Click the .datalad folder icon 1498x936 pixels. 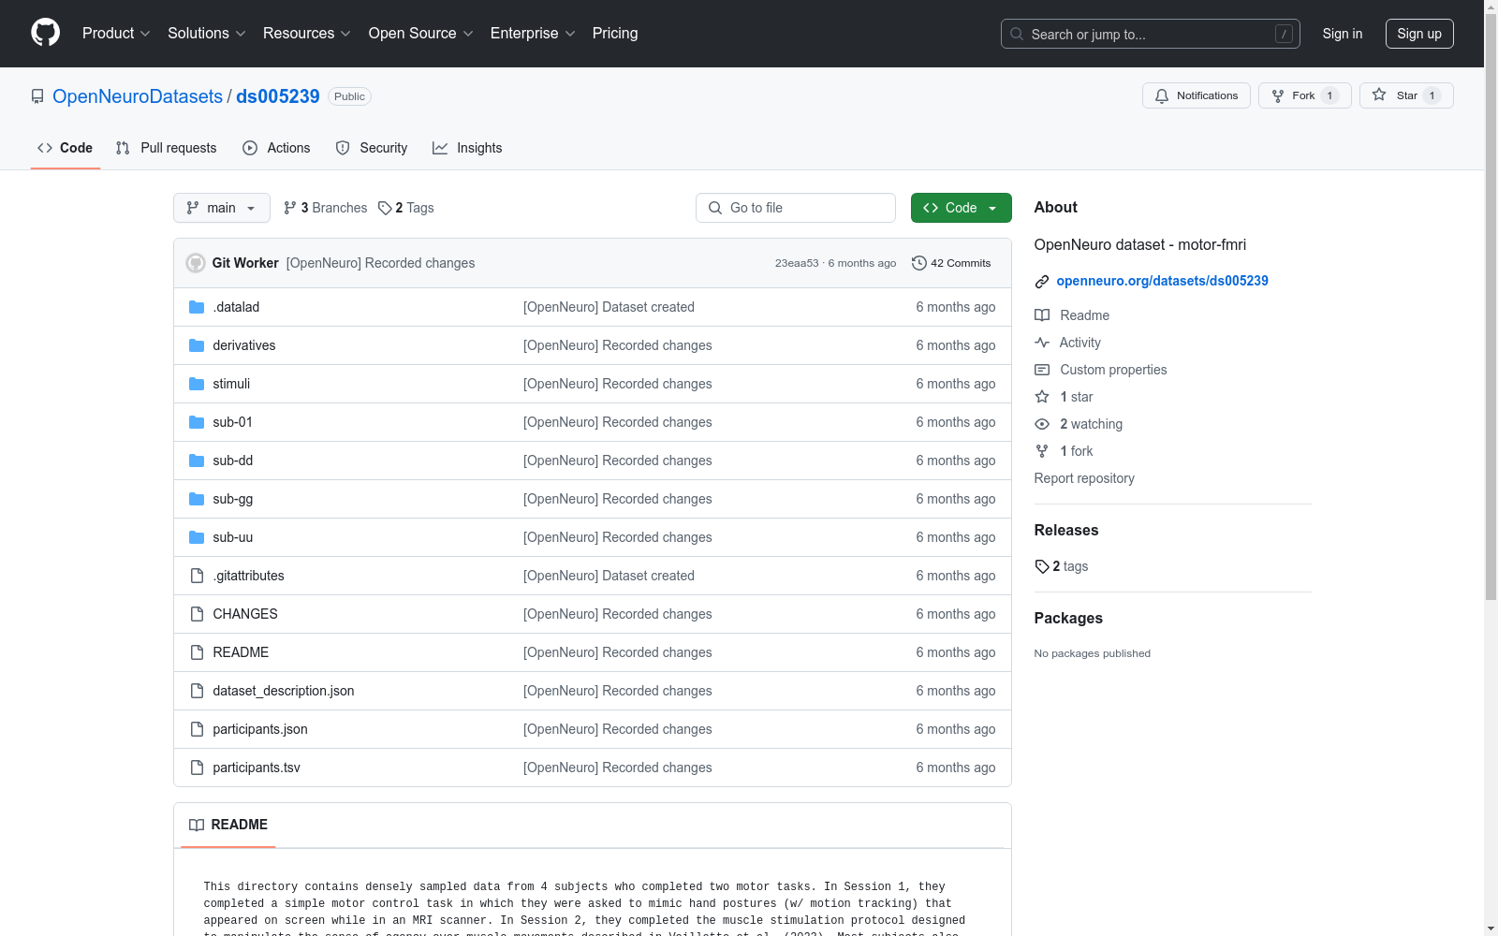[197, 307]
